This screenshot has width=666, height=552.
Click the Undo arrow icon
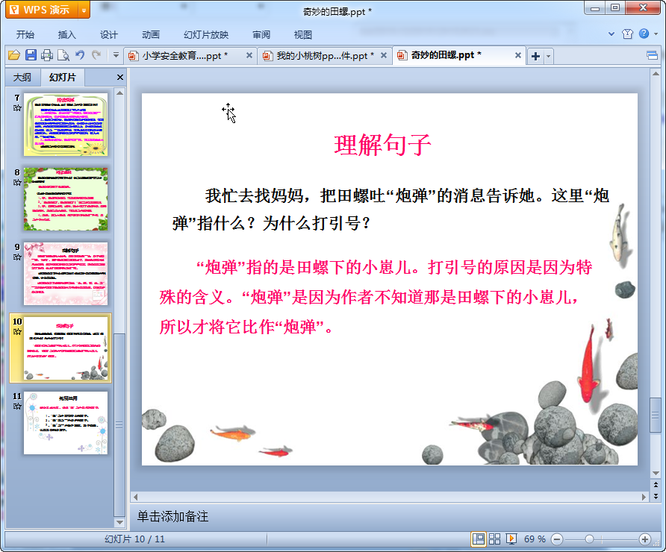point(80,55)
